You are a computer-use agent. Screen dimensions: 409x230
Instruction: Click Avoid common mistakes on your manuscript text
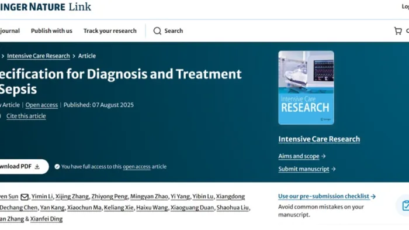pyautogui.click(x=321, y=211)
